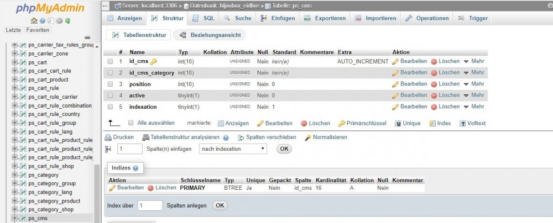Open the Operationen tab
553x223 pixels.
(427, 18)
